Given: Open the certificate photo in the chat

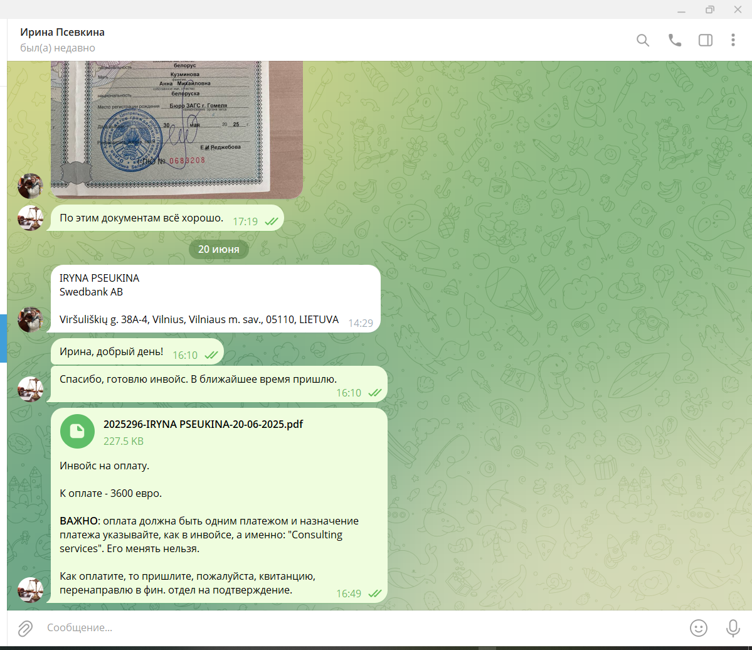Looking at the screenshot, I should 176,129.
